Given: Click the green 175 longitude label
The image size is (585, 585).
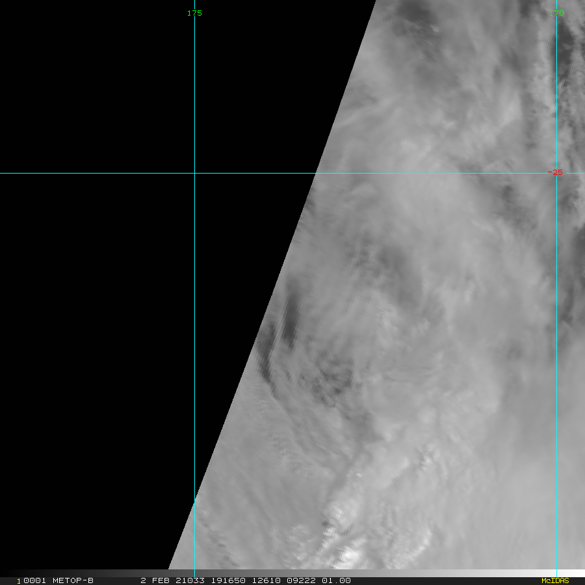Looking at the screenshot, I should (194, 13).
